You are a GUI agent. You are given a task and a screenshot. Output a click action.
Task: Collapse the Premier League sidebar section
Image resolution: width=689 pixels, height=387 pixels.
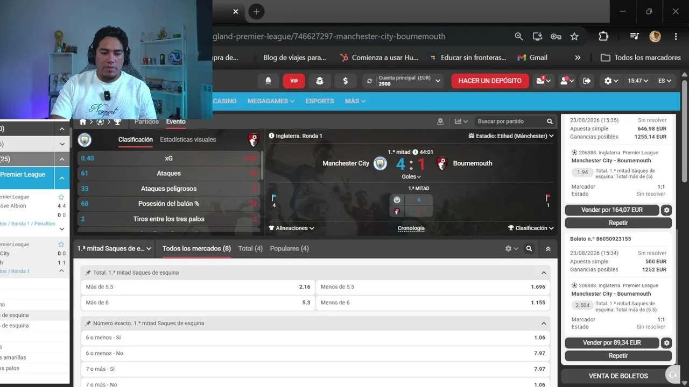(x=62, y=178)
